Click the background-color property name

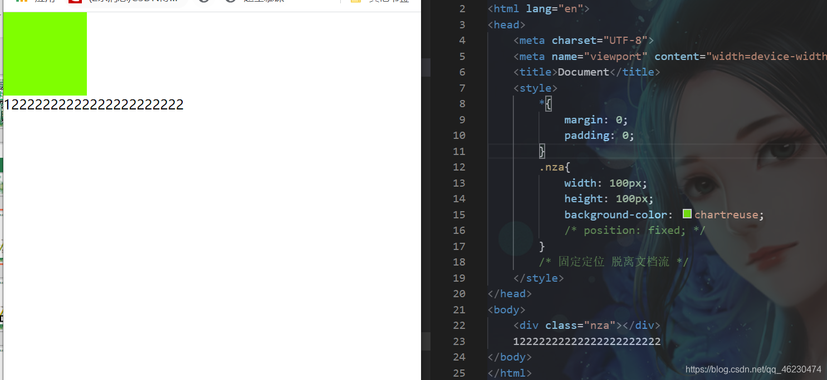(615, 214)
